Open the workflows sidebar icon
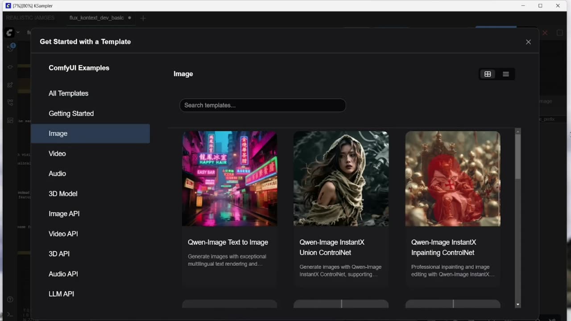Image resolution: width=571 pixels, height=321 pixels. (x=10, y=103)
